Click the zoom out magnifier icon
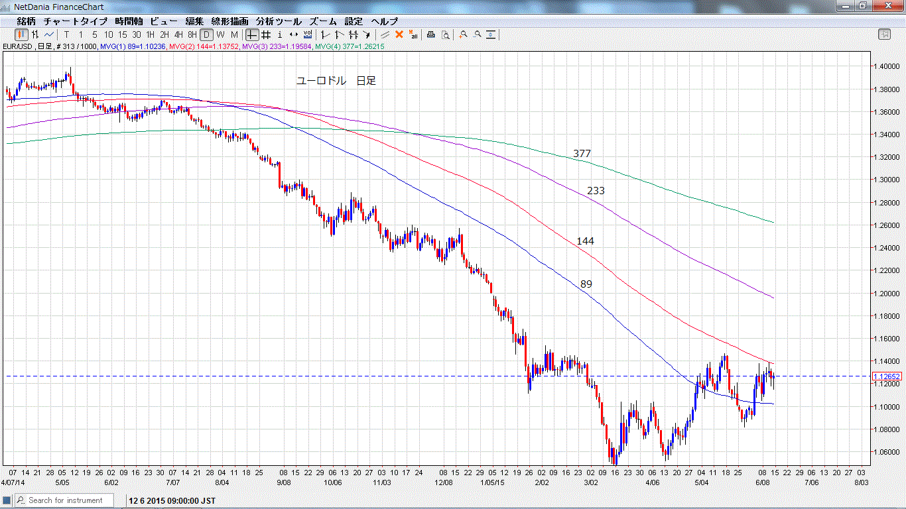 pyautogui.click(x=477, y=34)
